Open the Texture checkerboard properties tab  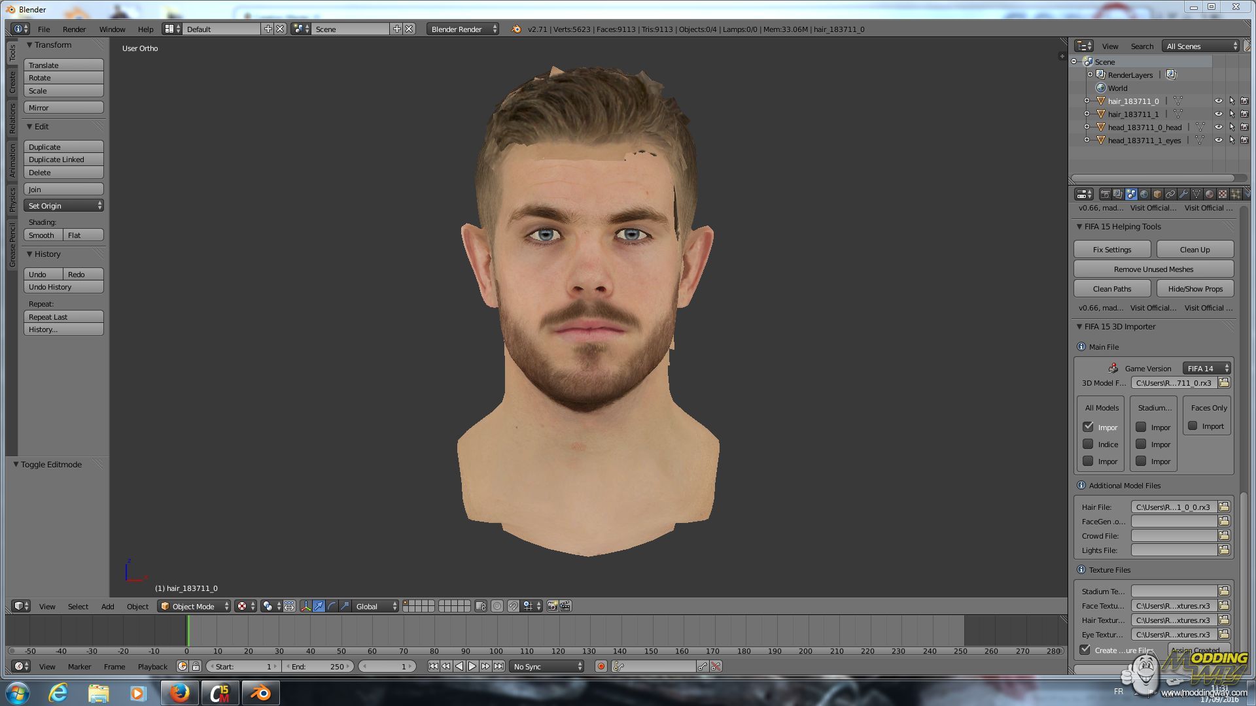[1223, 194]
